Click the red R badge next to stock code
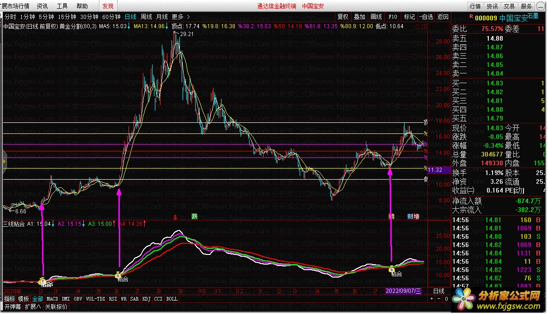The width and height of the screenshot is (548, 314). tap(471, 17)
